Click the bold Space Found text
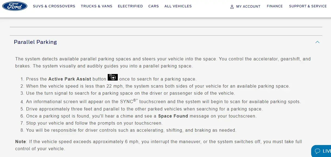This screenshot has width=331, height=157. point(173,116)
